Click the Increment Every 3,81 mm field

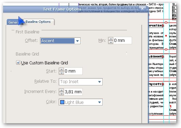click(x=73, y=92)
